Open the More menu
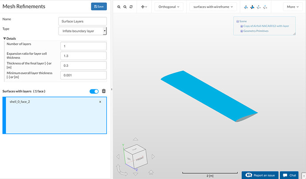The width and height of the screenshot is (306, 179). (x=293, y=7)
